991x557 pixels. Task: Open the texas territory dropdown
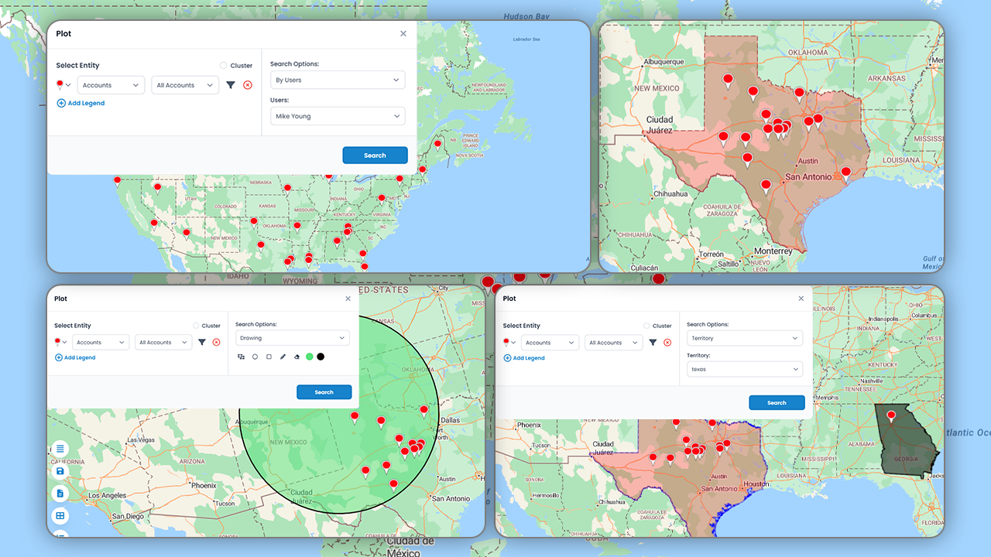(745, 369)
